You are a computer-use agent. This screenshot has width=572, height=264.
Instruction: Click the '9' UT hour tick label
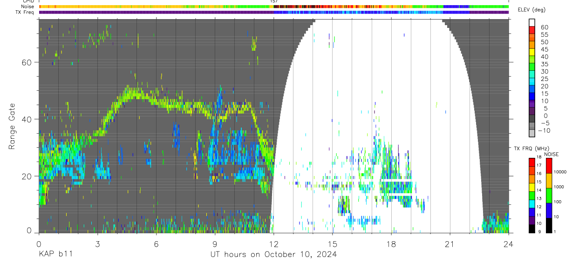[215, 244]
